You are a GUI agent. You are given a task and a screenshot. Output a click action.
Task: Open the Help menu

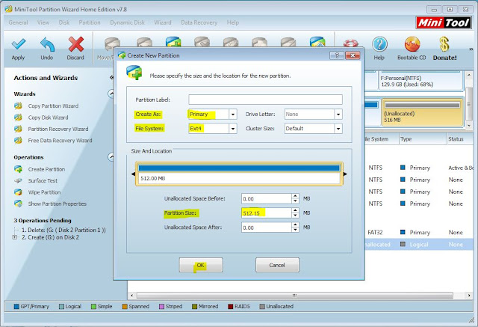(233, 22)
